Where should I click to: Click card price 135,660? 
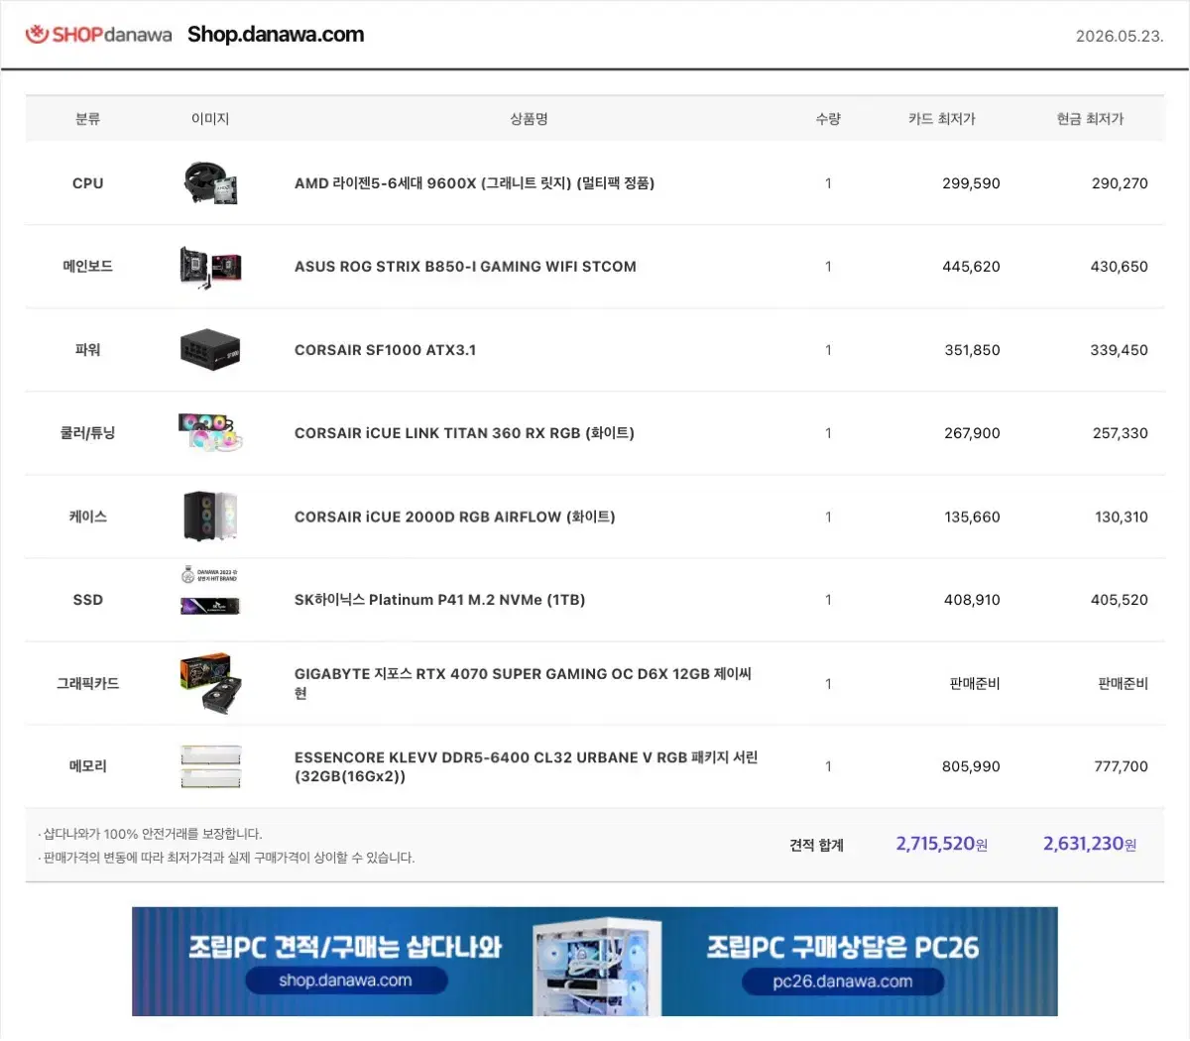click(x=972, y=517)
